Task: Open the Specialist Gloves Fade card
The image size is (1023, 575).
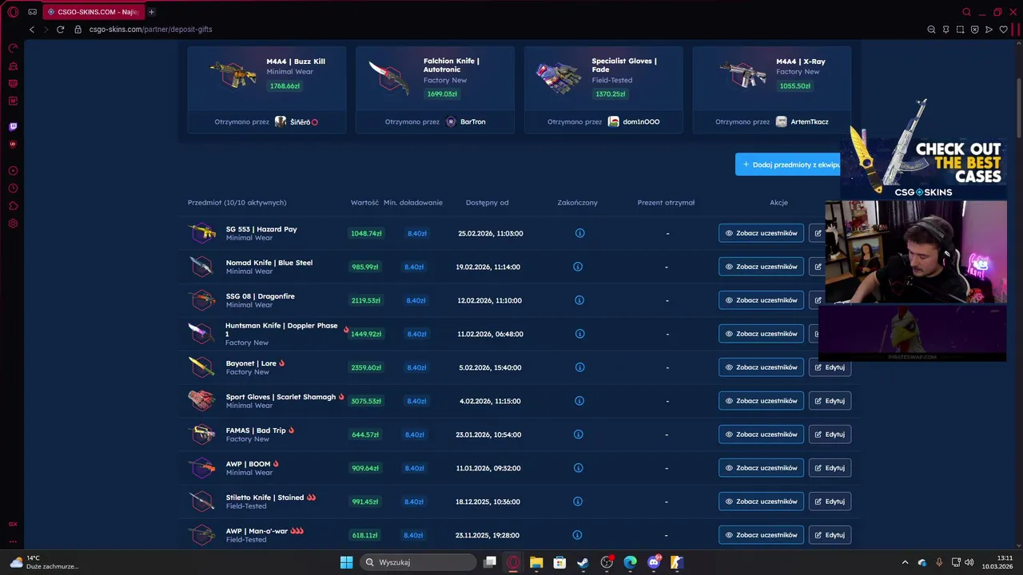Action: point(603,89)
